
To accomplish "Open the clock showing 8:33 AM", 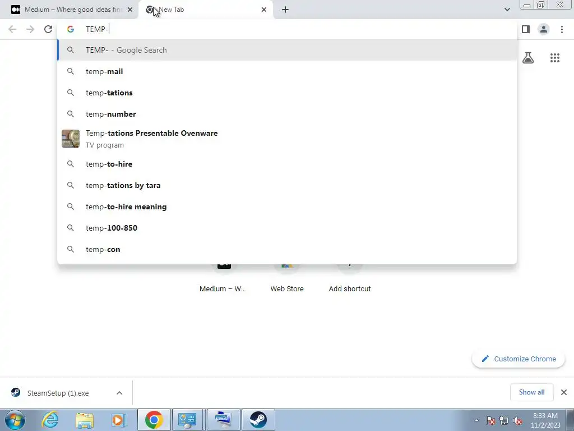I will [x=545, y=420].
